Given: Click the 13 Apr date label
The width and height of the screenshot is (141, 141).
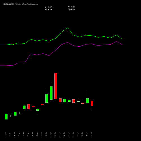Looking at the screenshot, I should [x=37, y=134].
